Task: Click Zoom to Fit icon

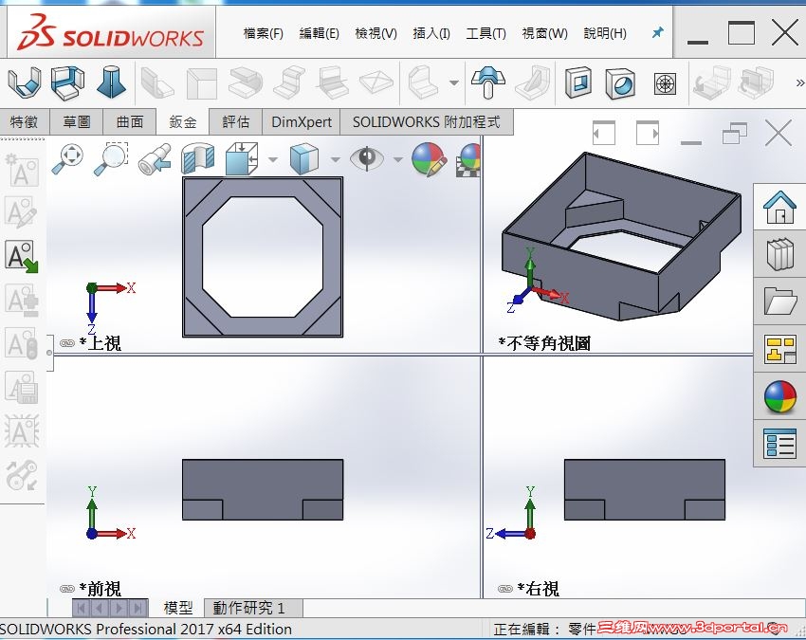Action: (68, 158)
